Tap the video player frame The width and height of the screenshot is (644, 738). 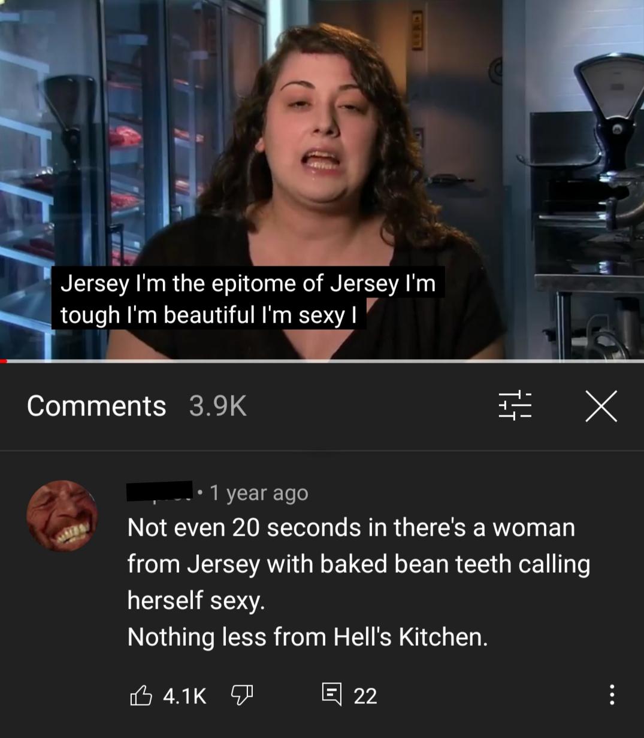point(322,179)
